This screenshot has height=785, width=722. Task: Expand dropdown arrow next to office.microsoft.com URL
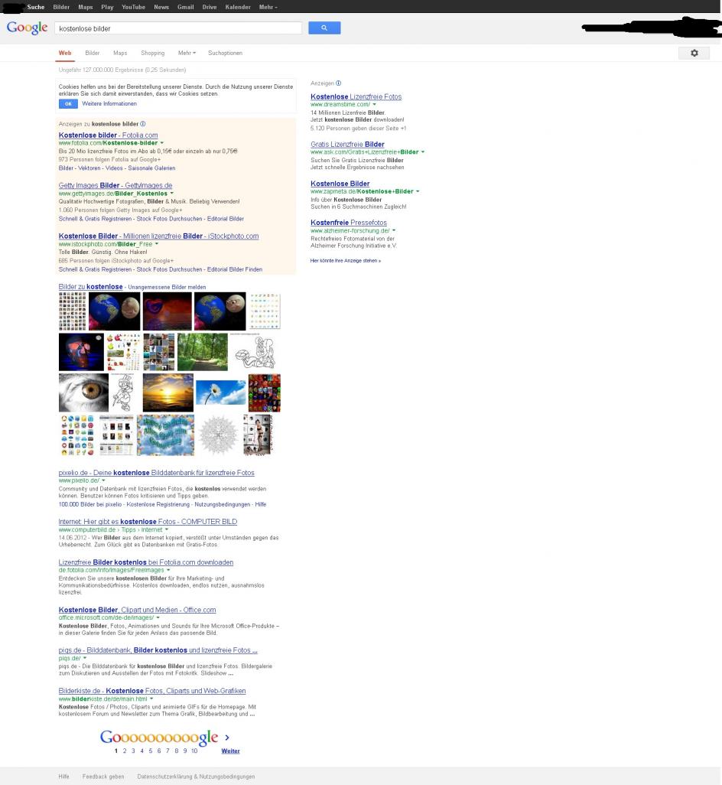tap(158, 617)
